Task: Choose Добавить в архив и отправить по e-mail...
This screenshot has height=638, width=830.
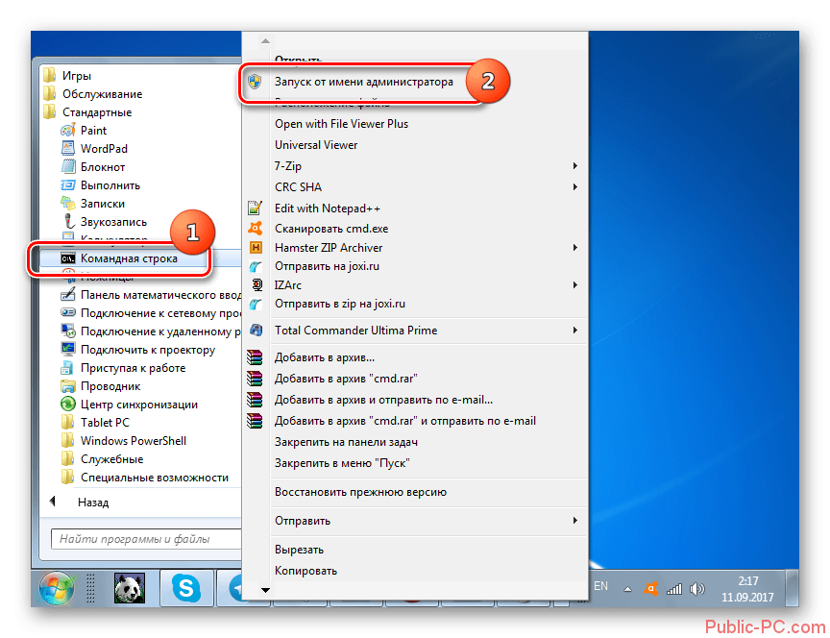Action: pyautogui.click(x=383, y=400)
